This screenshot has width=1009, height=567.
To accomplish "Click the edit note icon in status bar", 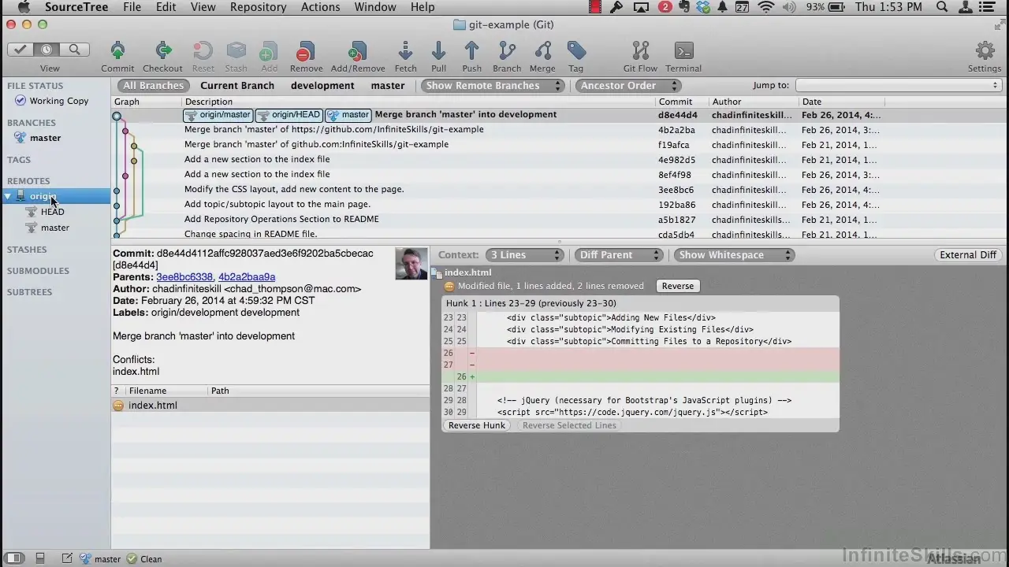I will coord(67,558).
